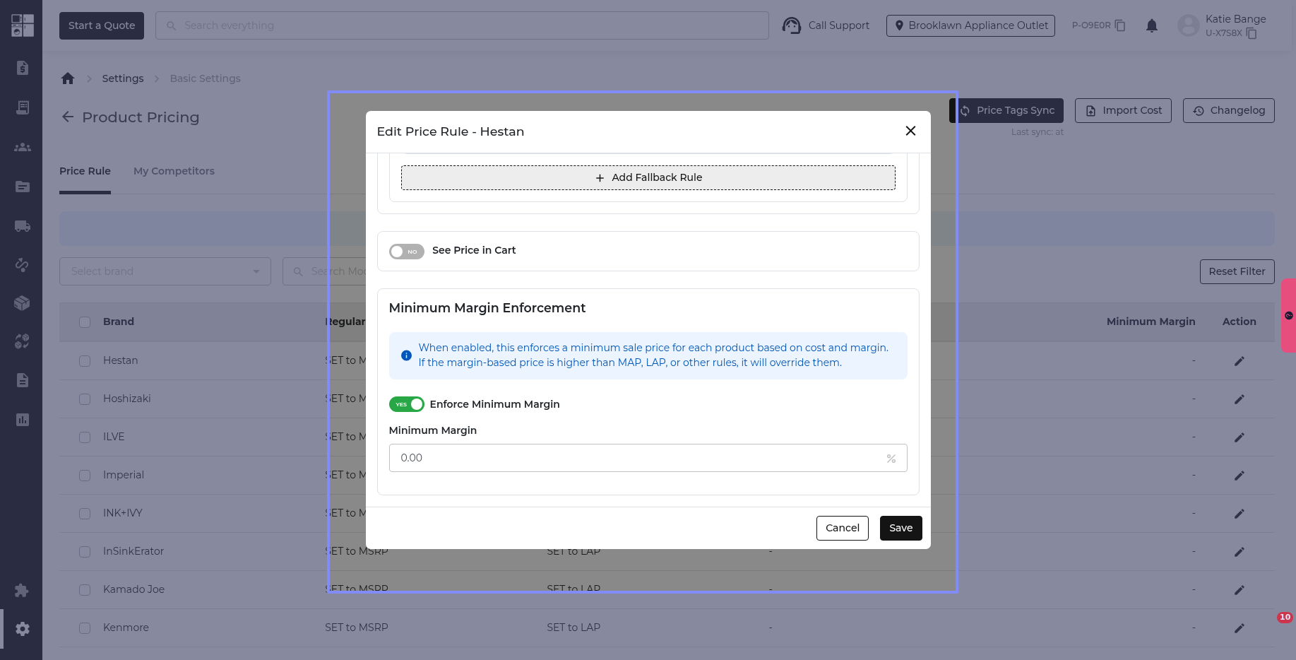Click Add Fallback Rule button
Viewport: 1296px width, 660px height.
pos(648,177)
